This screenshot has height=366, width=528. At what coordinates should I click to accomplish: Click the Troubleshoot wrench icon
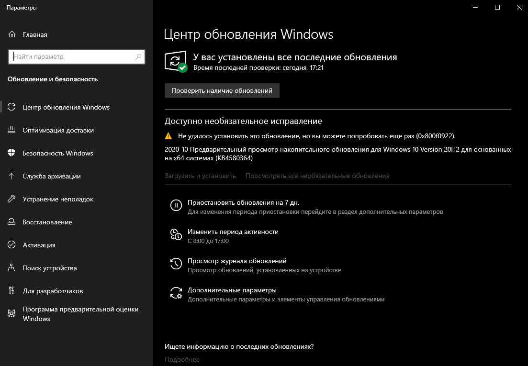(x=11, y=199)
